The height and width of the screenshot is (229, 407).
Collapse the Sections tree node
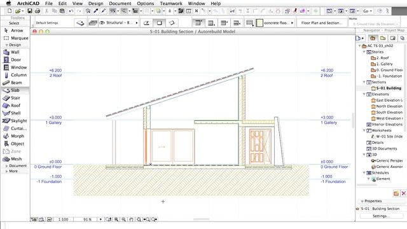tap(364, 82)
